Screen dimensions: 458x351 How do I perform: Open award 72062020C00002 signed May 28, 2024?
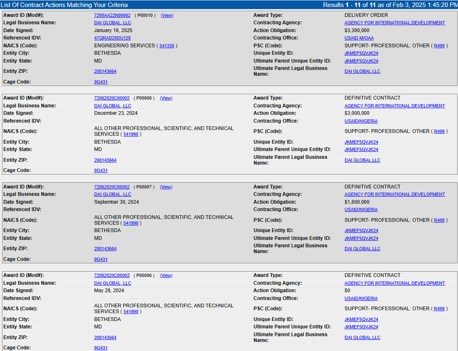pos(112,275)
